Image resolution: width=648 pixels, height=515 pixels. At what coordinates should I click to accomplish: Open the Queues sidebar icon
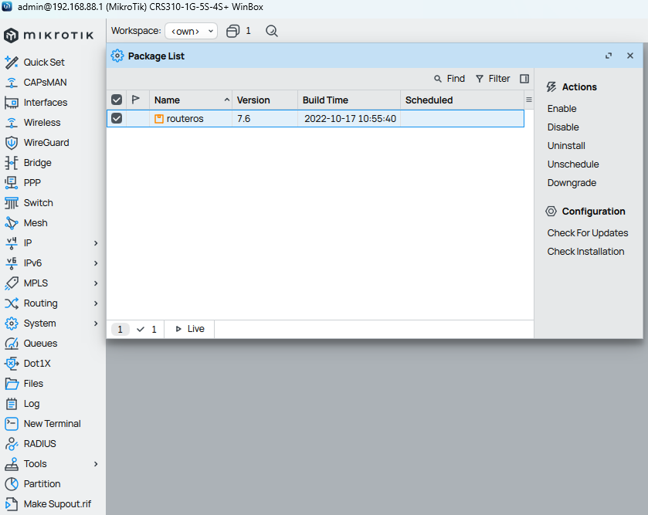click(x=11, y=344)
